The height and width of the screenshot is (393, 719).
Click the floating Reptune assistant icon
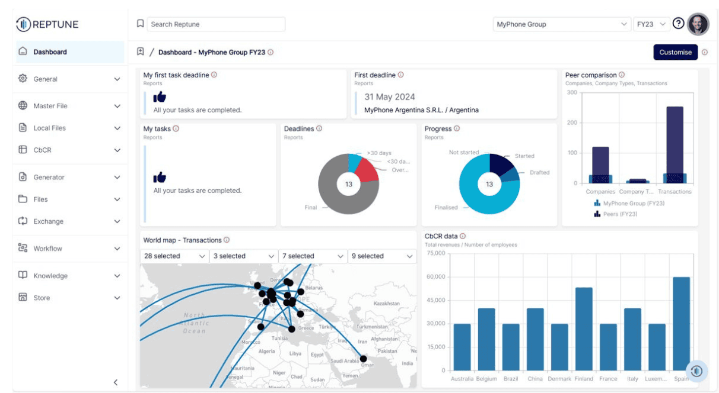[x=696, y=371]
